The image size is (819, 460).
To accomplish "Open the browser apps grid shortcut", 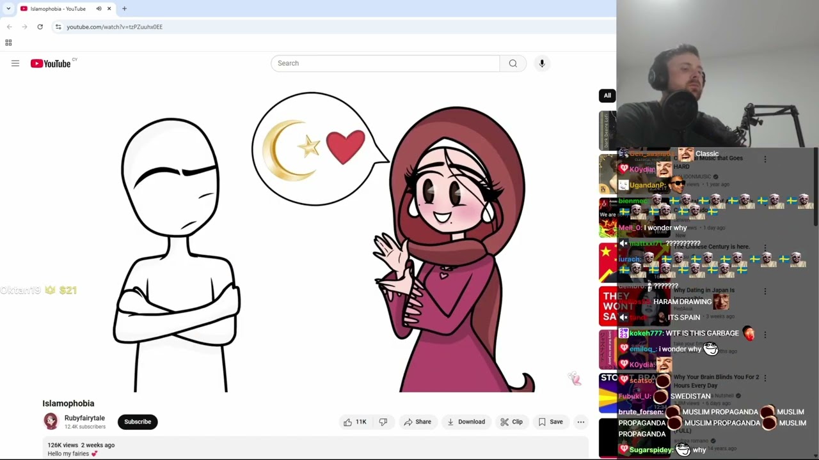I will tap(8, 43).
